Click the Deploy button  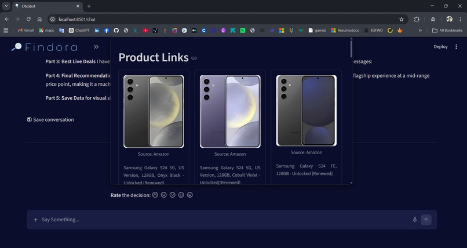(x=440, y=47)
